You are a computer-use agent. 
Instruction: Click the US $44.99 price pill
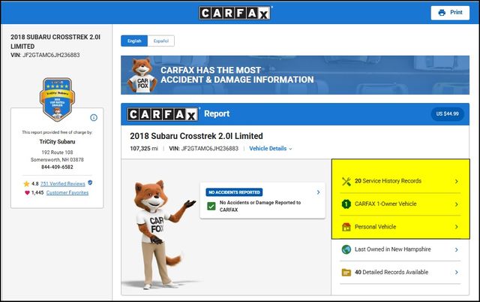coord(447,113)
